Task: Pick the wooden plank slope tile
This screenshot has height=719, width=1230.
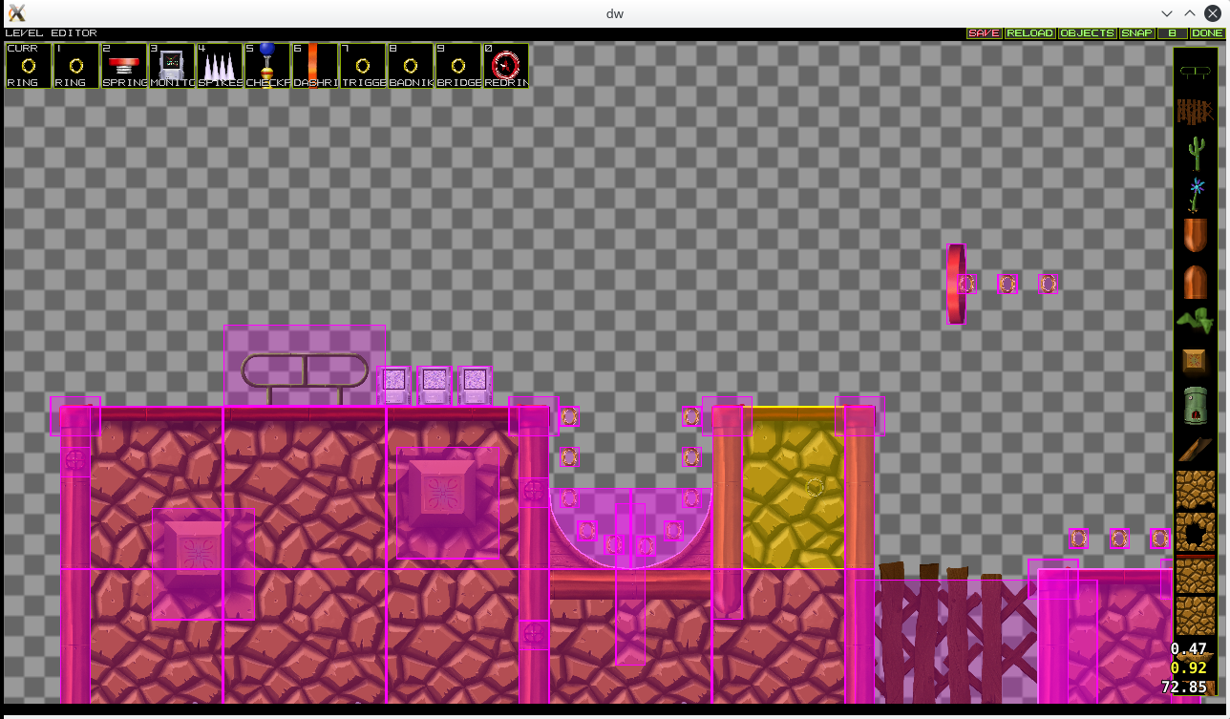Action: (1194, 448)
